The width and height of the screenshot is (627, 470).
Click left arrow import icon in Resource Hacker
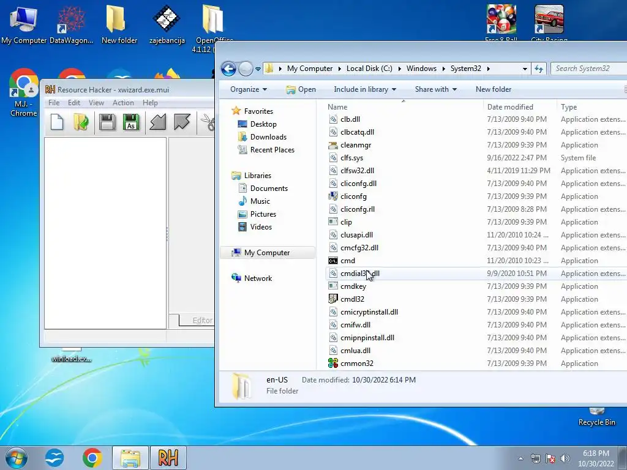tap(157, 122)
